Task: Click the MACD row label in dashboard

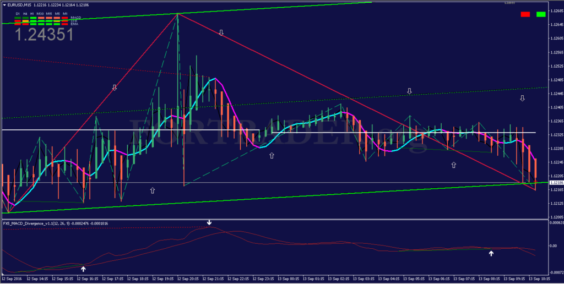Action: [x=76, y=18]
